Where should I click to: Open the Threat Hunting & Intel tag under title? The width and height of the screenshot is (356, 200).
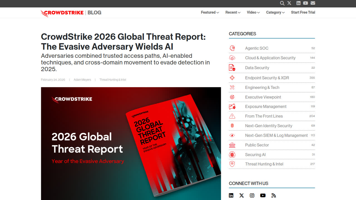(x=113, y=80)
